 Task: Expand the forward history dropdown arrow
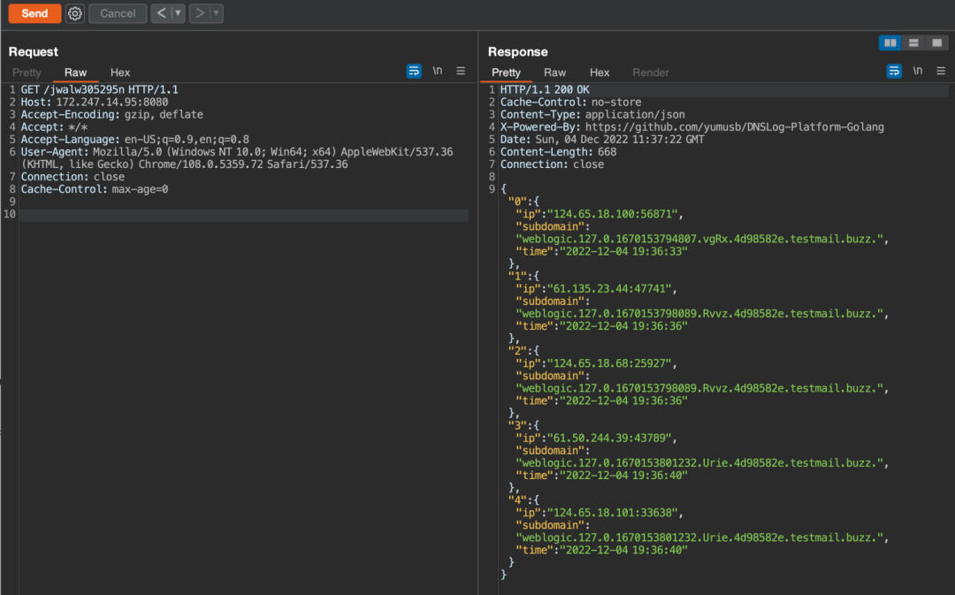click(216, 13)
